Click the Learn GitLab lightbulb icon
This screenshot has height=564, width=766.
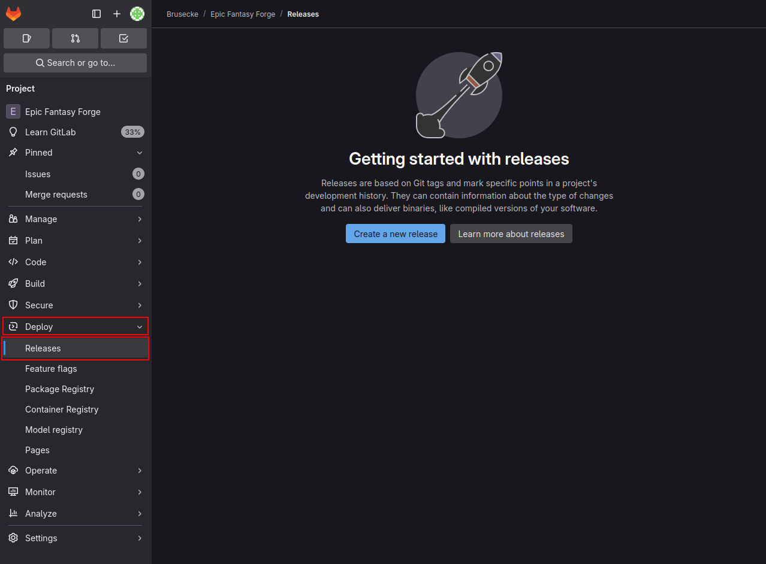click(x=13, y=132)
